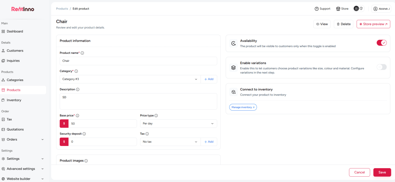Click the Orders basket icon
Viewport: 395px width, 182px height.
pyautogui.click(x=3, y=140)
